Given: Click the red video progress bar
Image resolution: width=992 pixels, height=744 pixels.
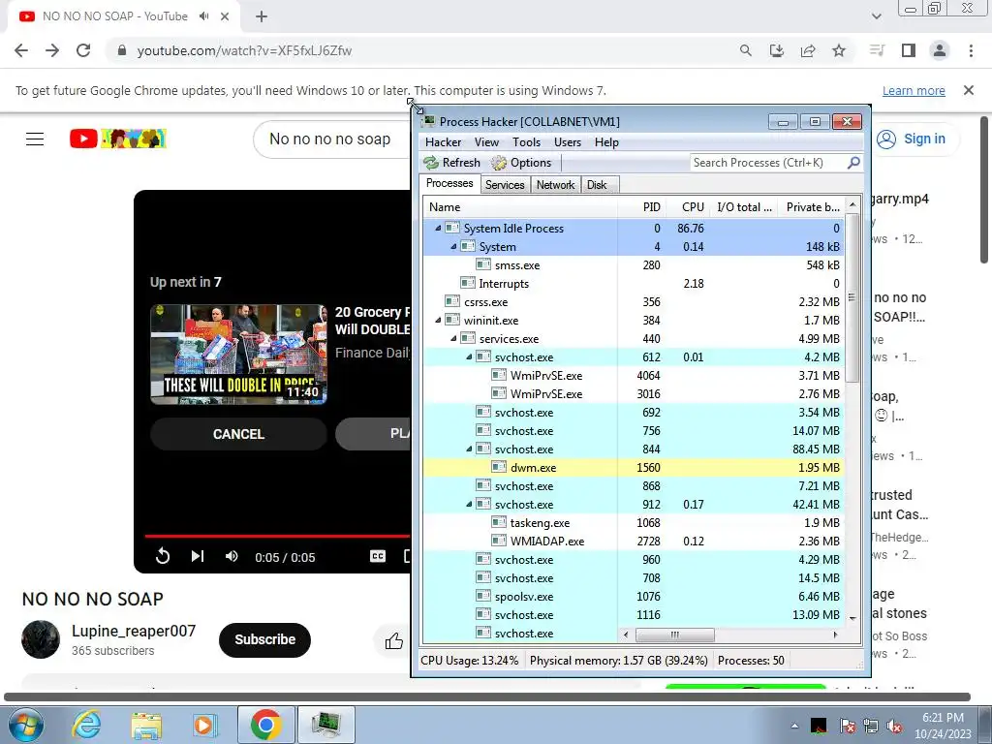Looking at the screenshot, I should pos(278,536).
